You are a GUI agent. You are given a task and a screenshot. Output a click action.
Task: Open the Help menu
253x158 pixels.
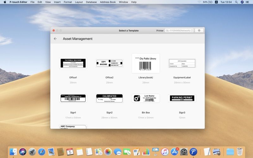[134, 2]
